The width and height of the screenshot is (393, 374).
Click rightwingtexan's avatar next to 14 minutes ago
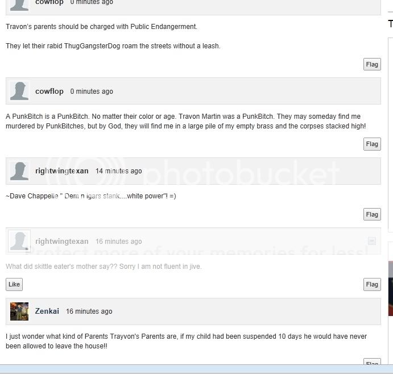tap(19, 171)
